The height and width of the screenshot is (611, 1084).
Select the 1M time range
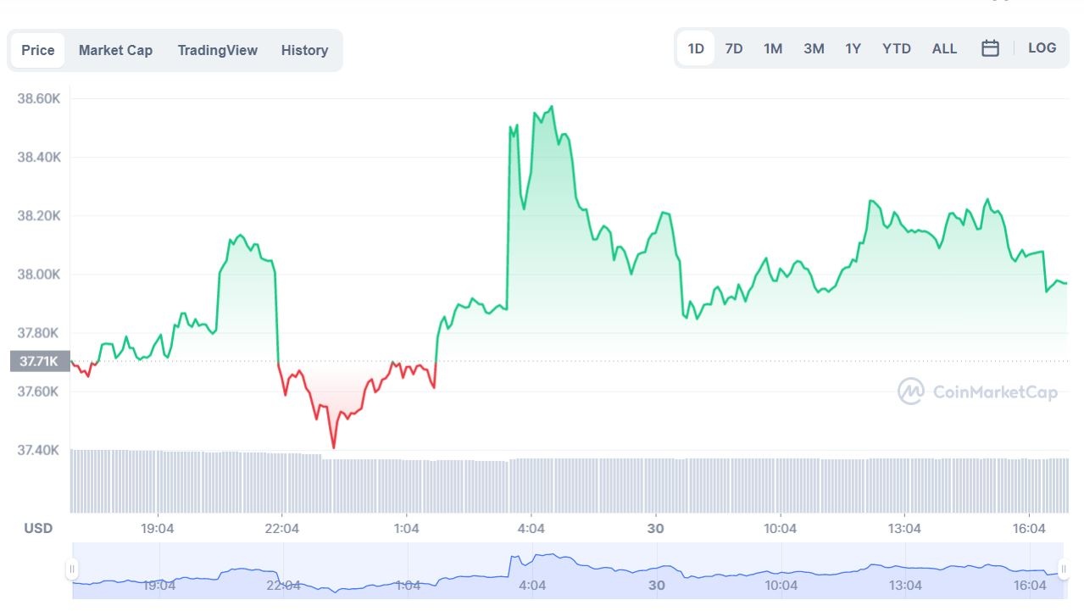pos(773,48)
